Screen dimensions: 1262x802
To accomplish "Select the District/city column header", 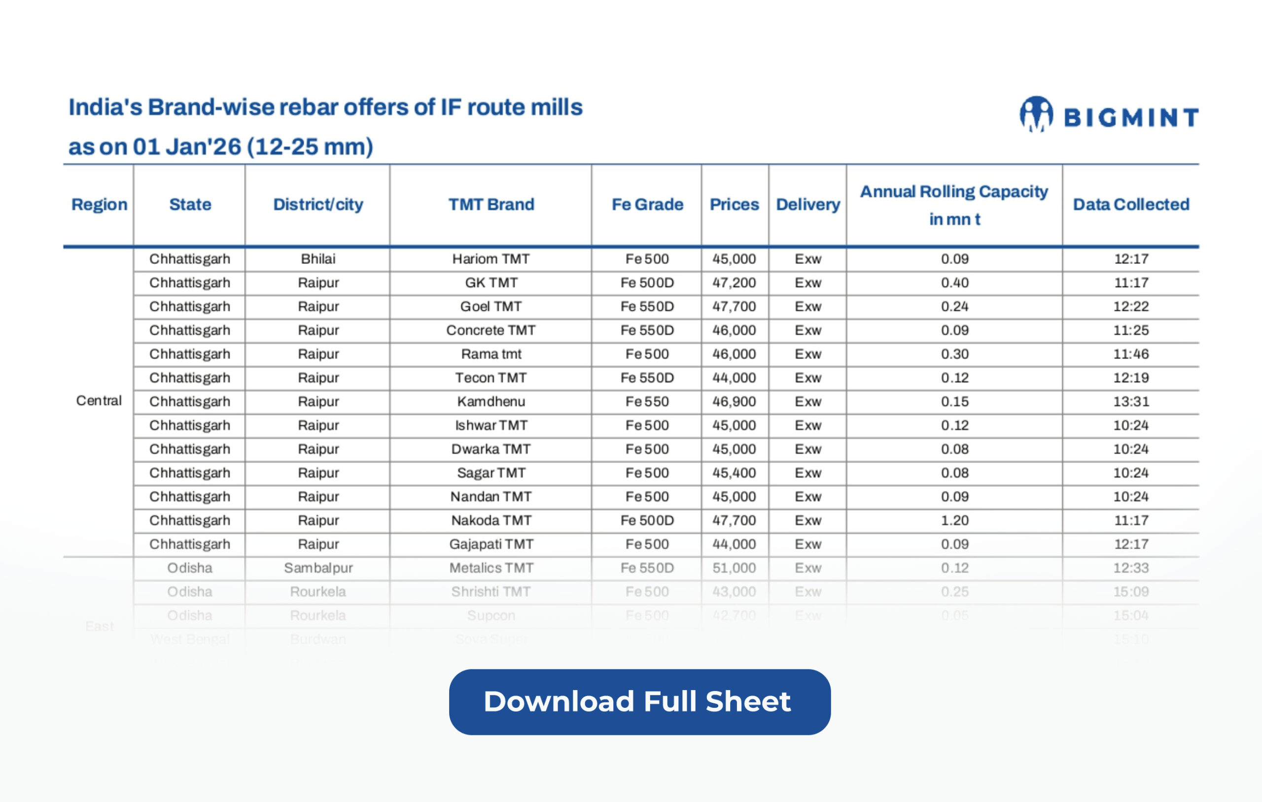I will (x=317, y=205).
